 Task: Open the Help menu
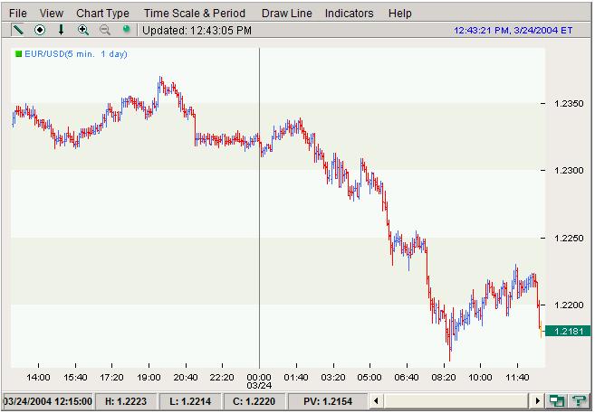coord(399,14)
